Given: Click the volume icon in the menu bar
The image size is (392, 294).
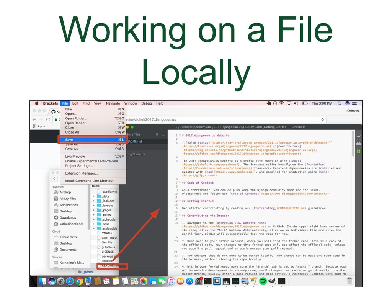Looking at the screenshot, I should [296, 103].
